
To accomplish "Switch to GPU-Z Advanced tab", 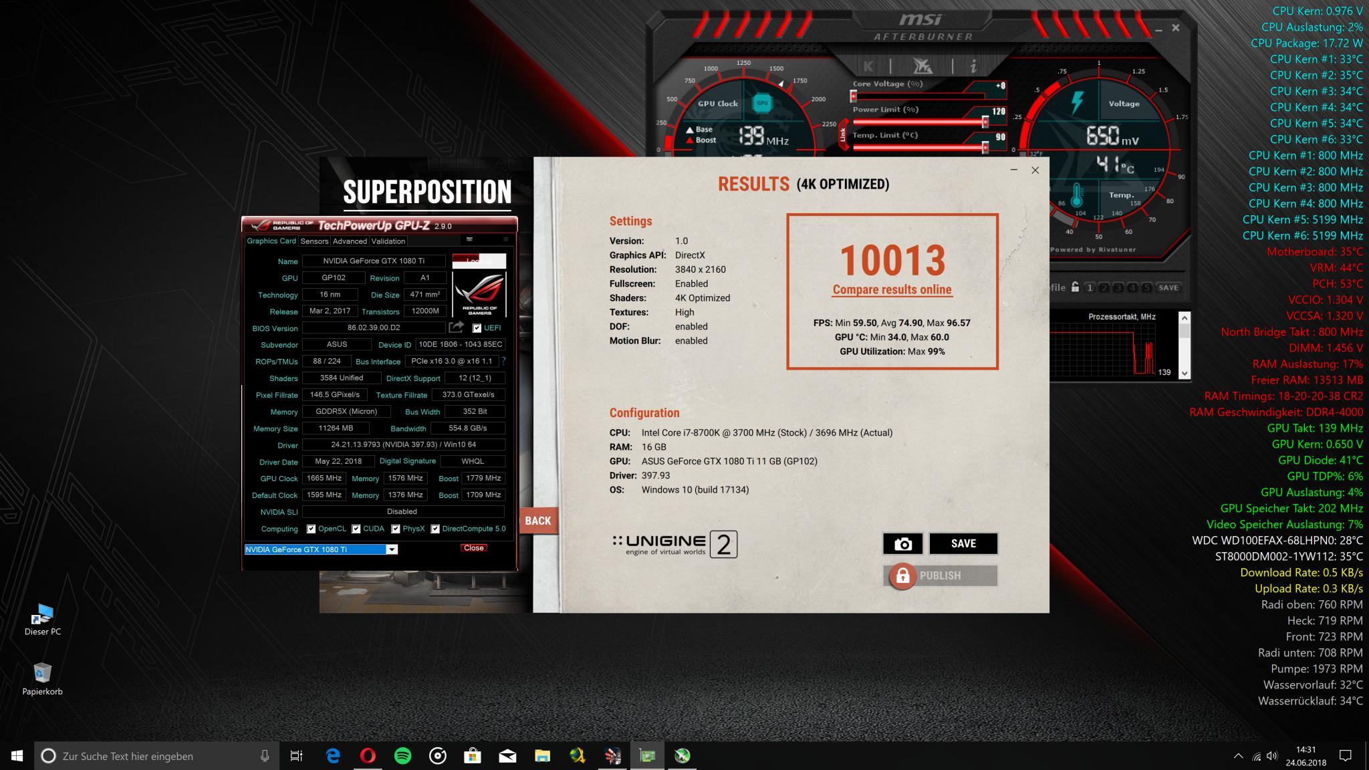I will click(x=350, y=241).
